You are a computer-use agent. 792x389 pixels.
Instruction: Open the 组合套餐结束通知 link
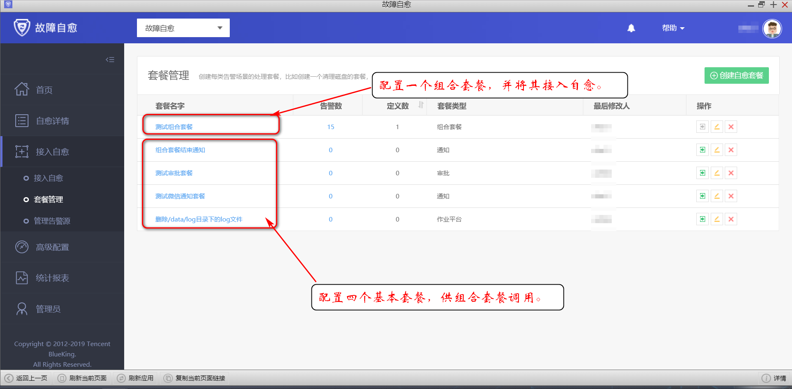point(180,150)
